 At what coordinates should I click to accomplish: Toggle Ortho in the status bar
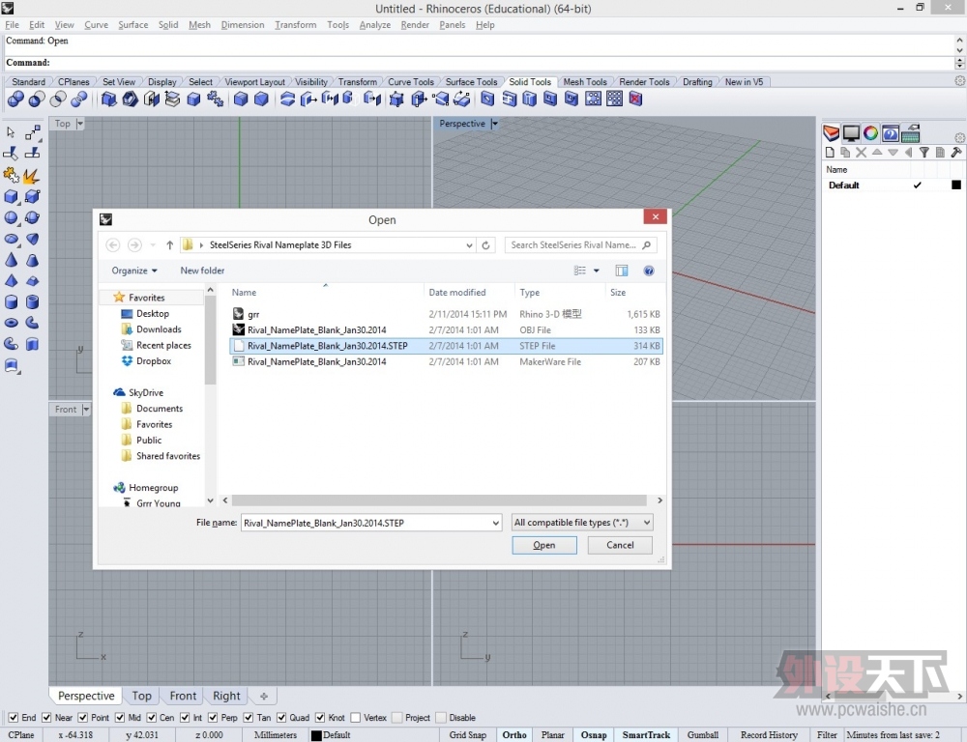click(x=514, y=734)
